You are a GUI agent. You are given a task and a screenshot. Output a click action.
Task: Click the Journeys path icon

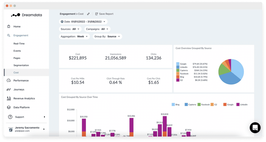tap(9, 89)
